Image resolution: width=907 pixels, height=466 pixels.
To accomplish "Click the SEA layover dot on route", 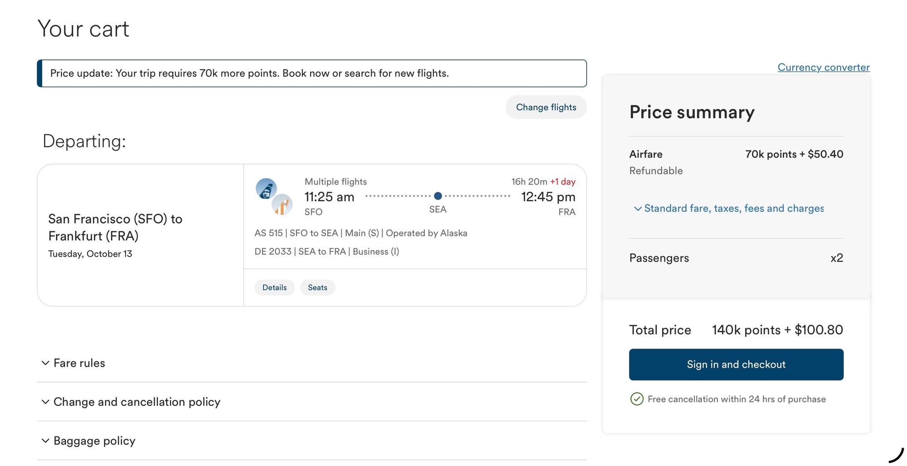I will point(438,196).
